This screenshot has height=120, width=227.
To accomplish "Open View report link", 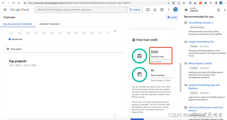I will pos(16,49).
